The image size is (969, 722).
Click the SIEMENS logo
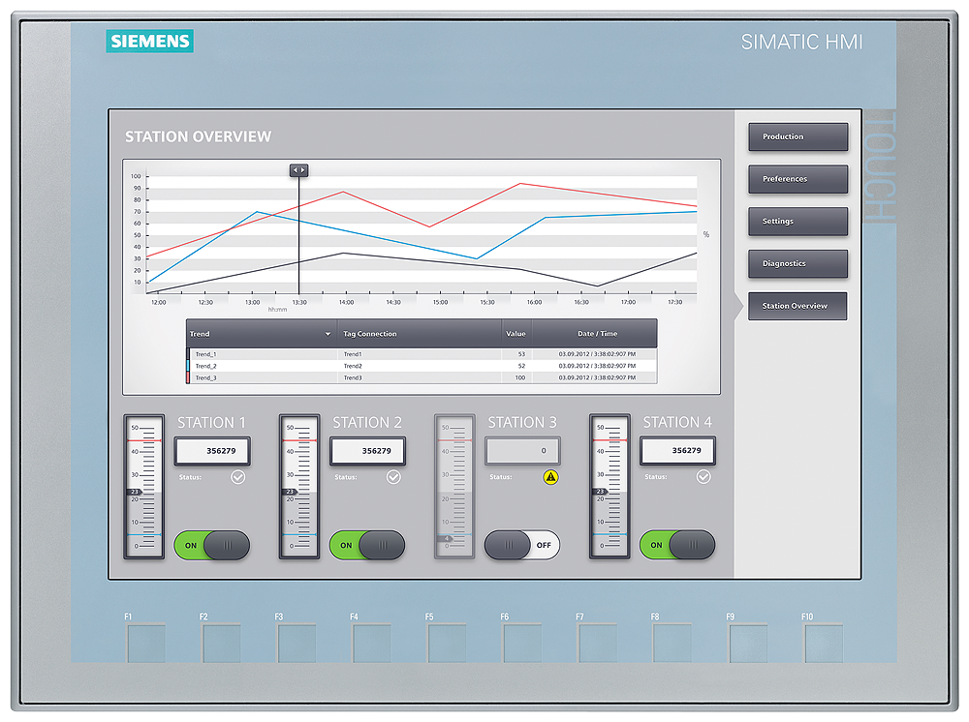point(150,42)
